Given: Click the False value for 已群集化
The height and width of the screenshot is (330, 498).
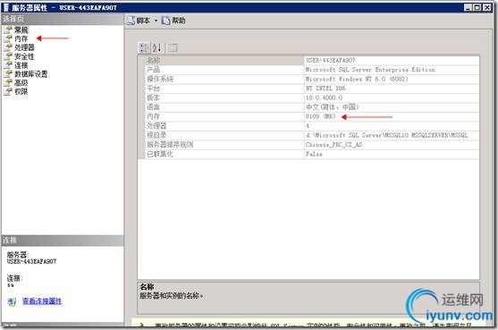Looking at the screenshot, I should pyautogui.click(x=314, y=154).
